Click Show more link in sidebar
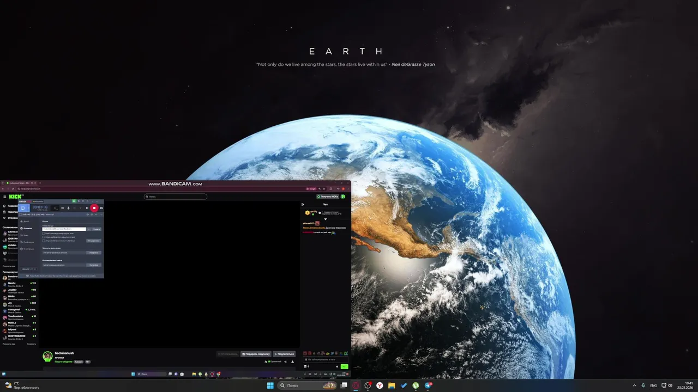The width and height of the screenshot is (698, 392). 9,344
